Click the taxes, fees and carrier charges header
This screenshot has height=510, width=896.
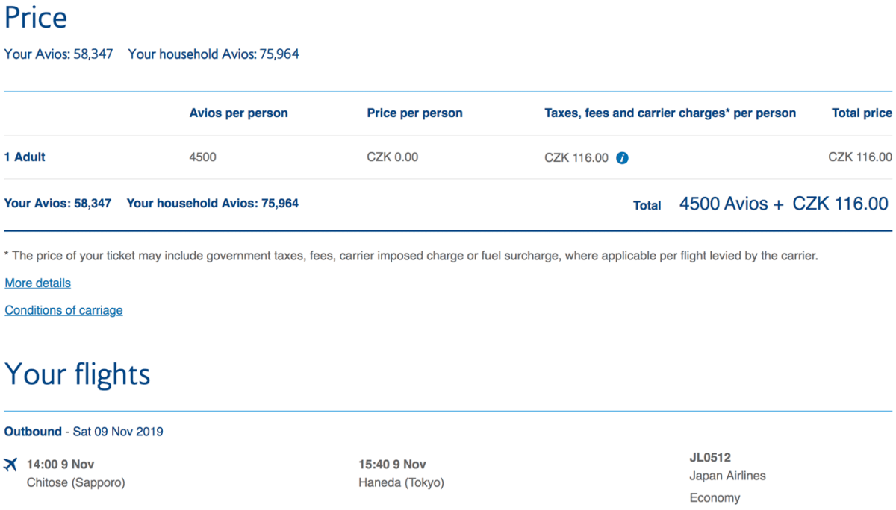[x=670, y=113]
